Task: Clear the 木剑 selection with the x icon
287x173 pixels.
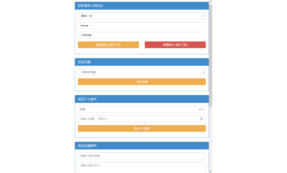Action: pos(200,109)
